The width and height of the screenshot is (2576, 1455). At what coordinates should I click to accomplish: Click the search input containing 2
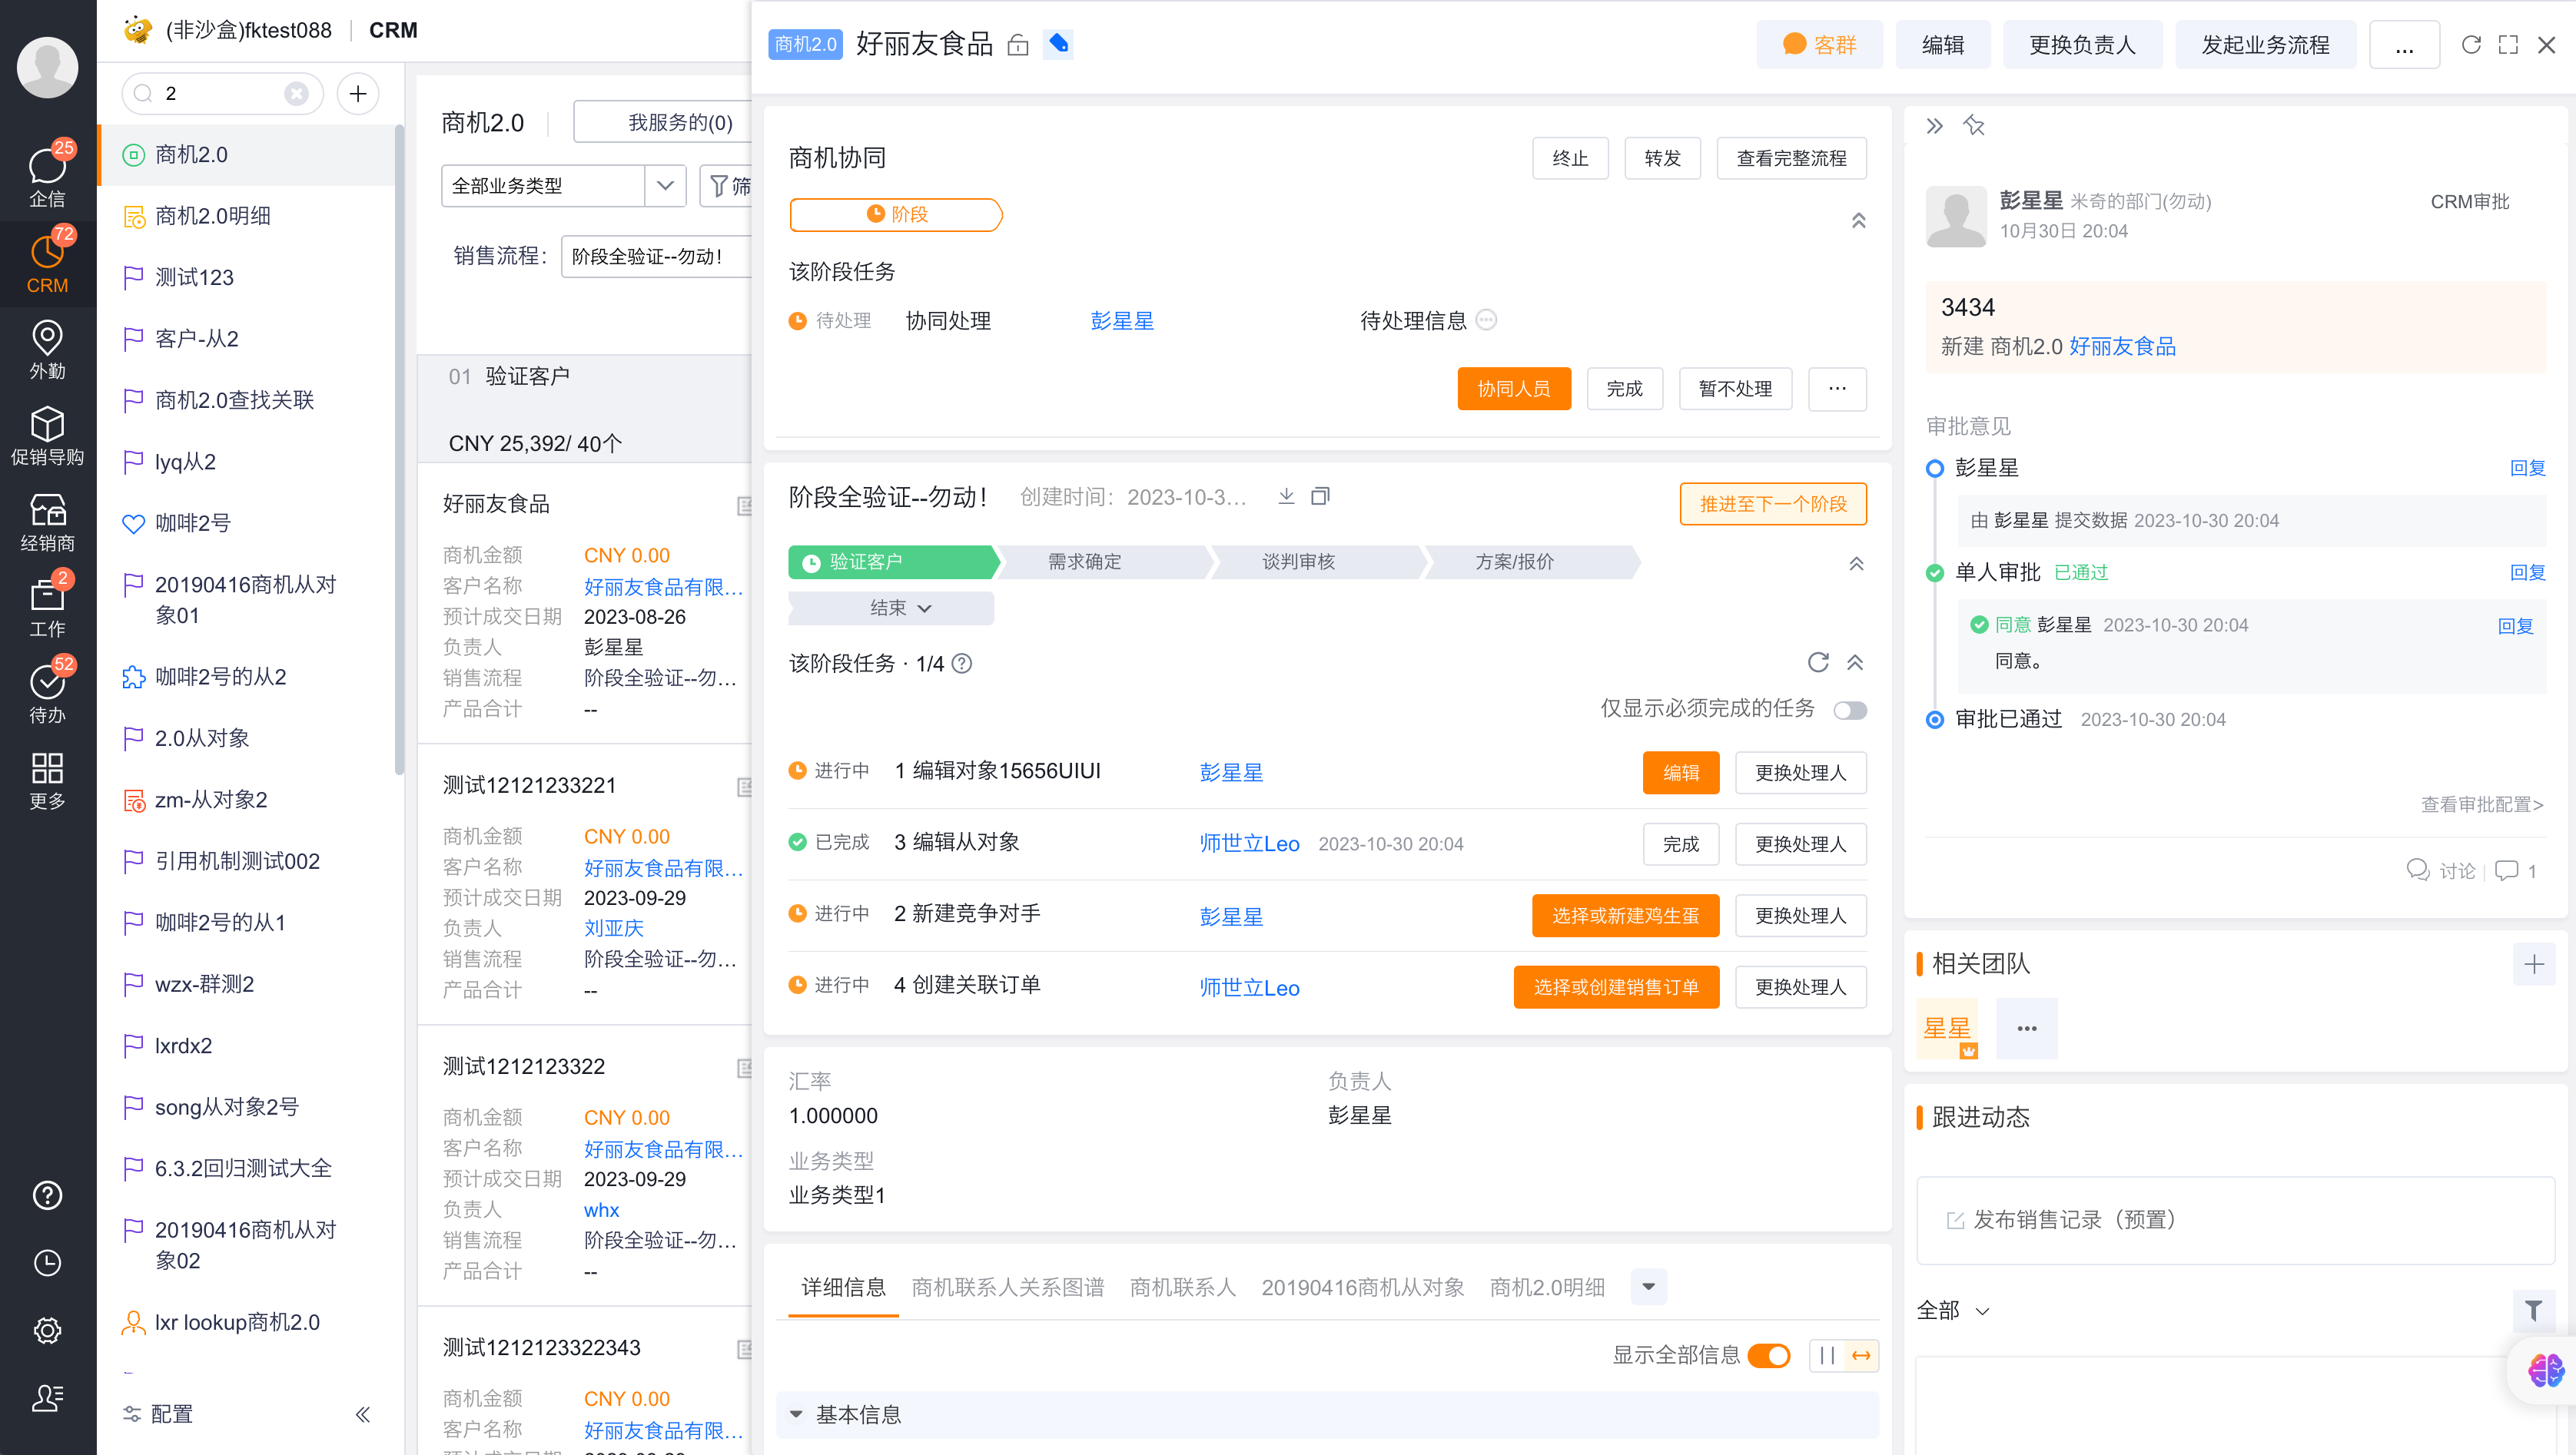pyautogui.click(x=222, y=93)
